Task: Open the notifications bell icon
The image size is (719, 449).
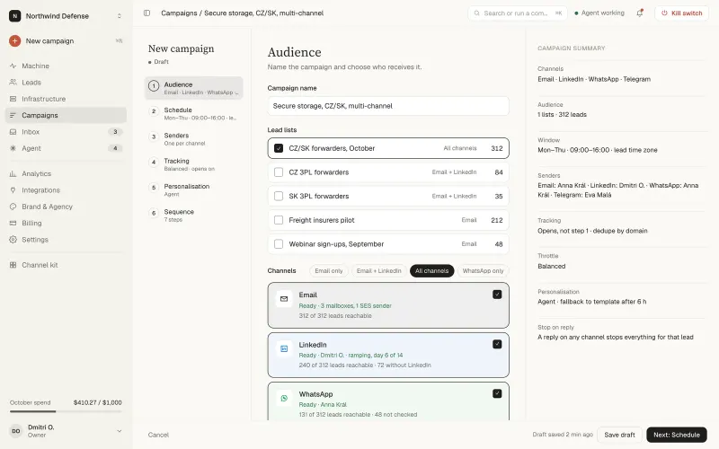Action: [640, 13]
